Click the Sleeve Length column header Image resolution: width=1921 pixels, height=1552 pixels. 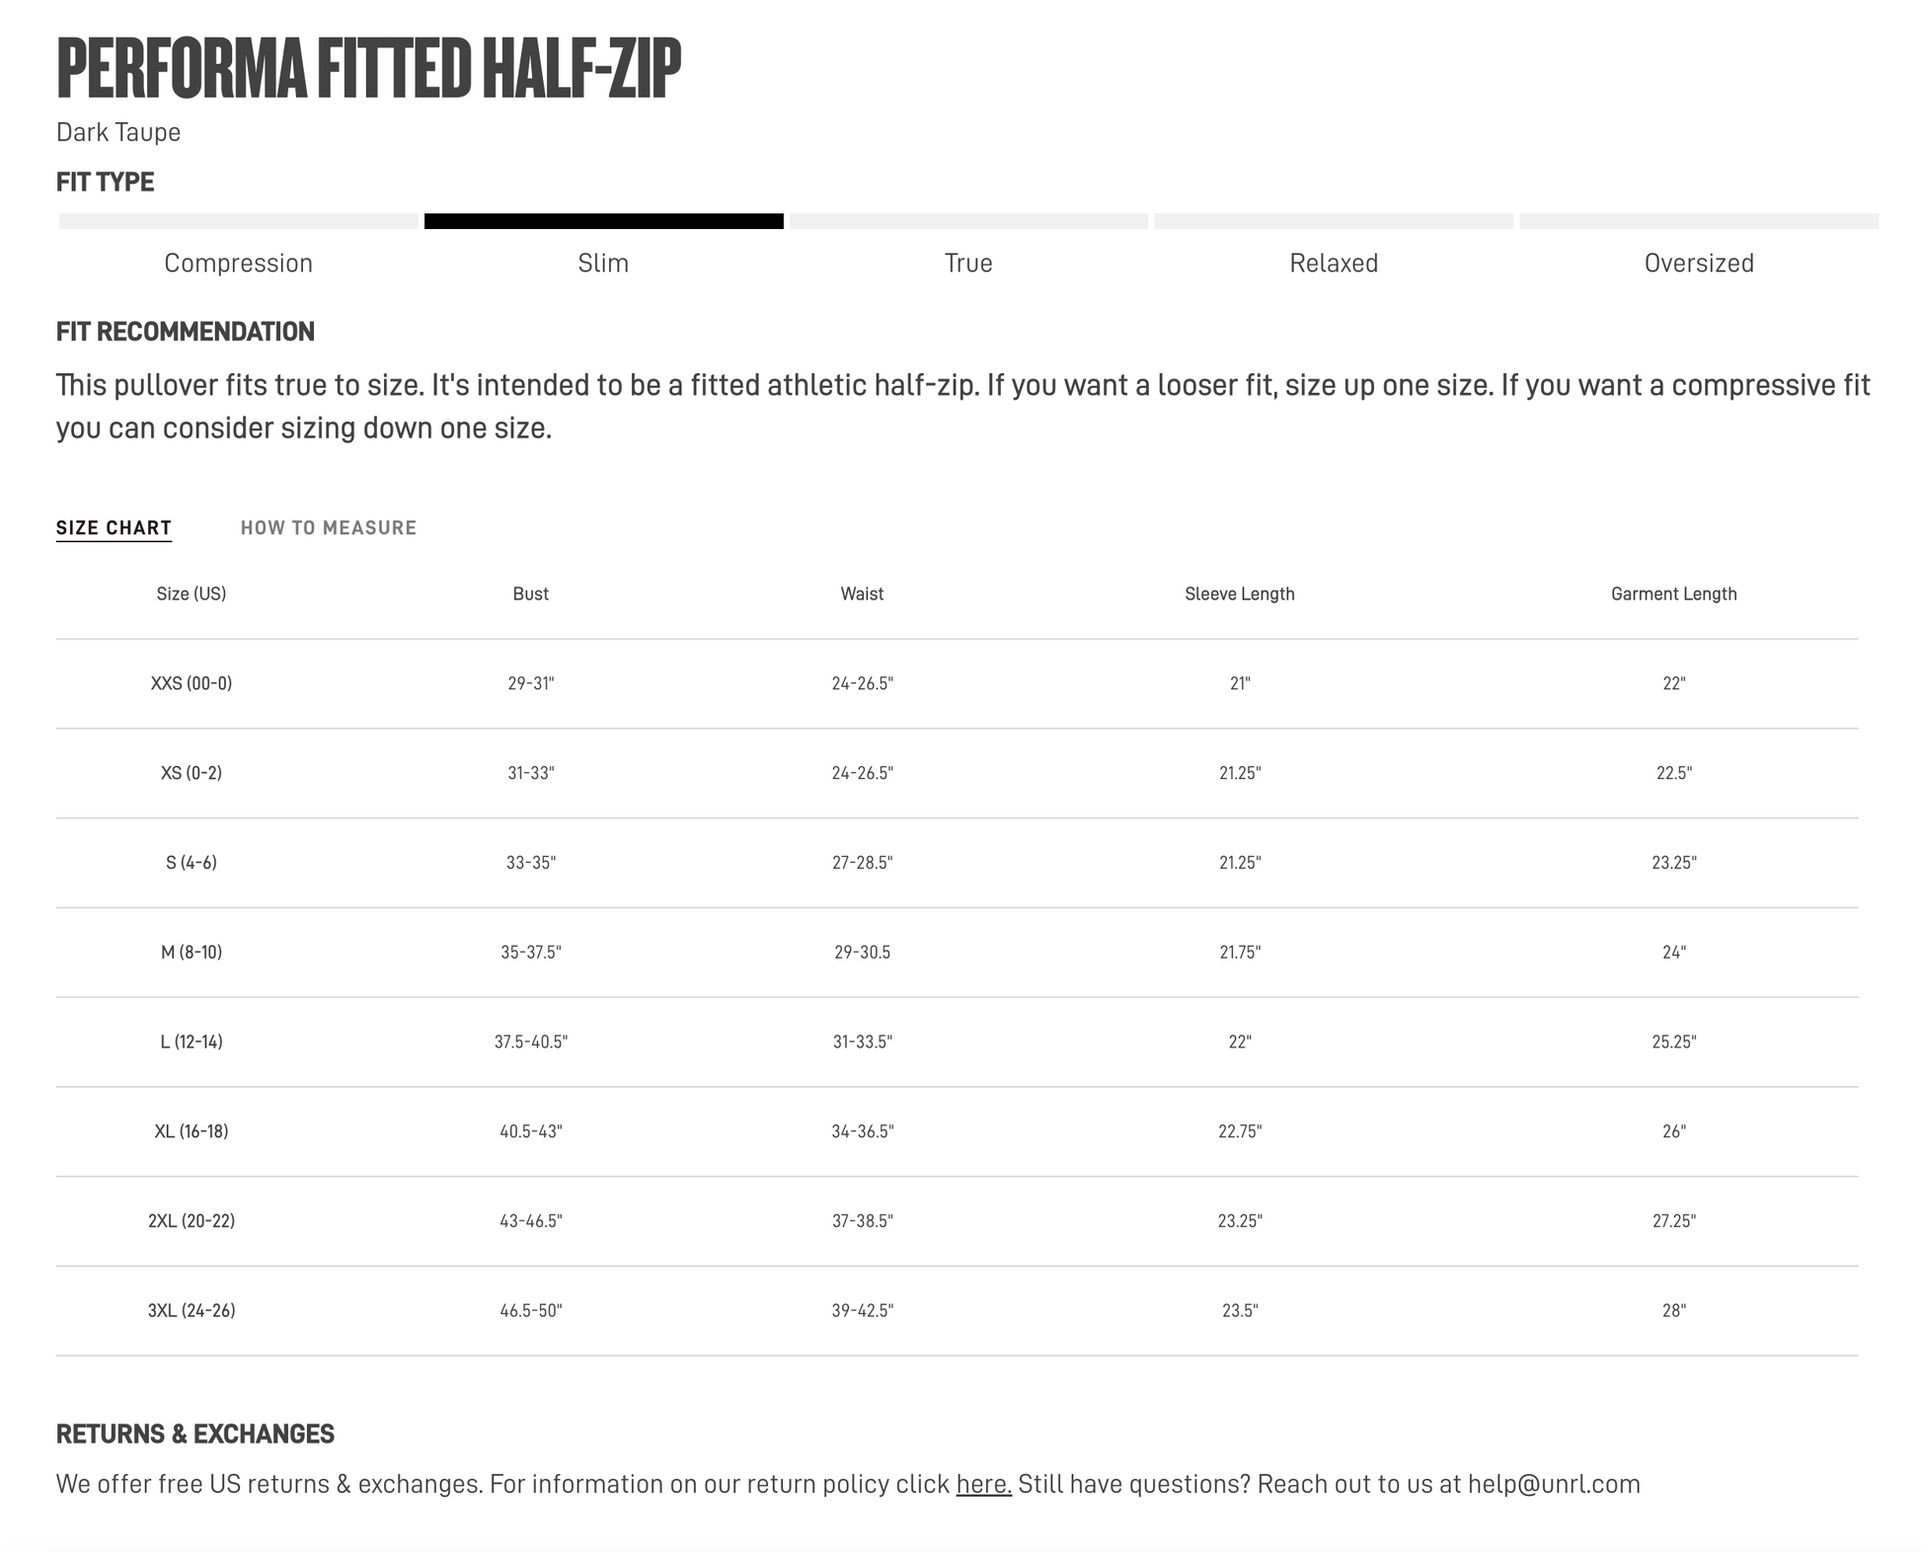pos(1239,593)
